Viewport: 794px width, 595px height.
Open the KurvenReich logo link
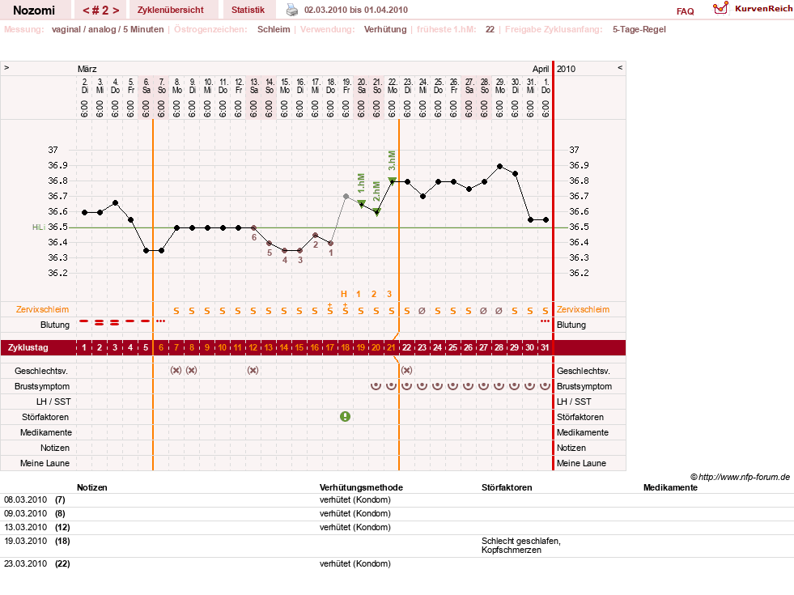pyautogui.click(x=753, y=9)
